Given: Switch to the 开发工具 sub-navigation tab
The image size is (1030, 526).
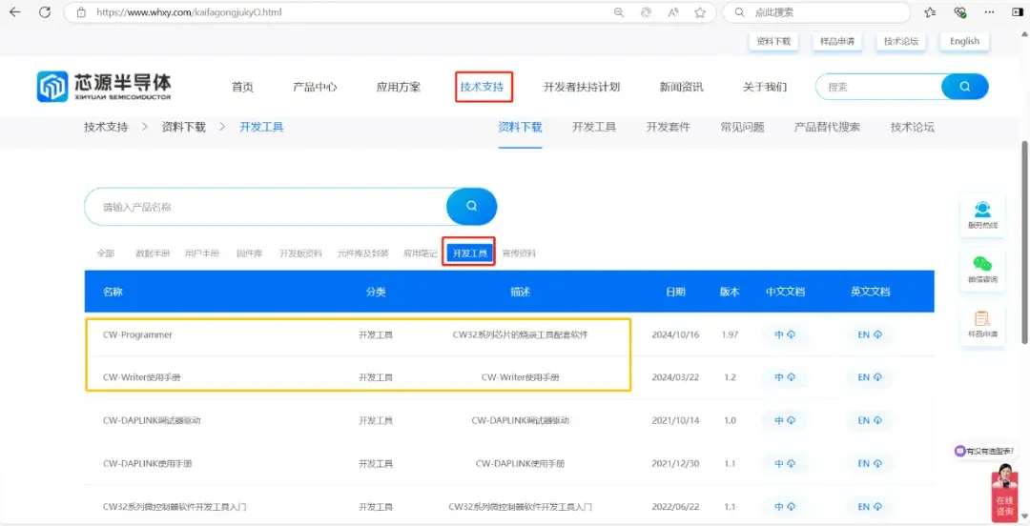Looking at the screenshot, I should (x=594, y=128).
